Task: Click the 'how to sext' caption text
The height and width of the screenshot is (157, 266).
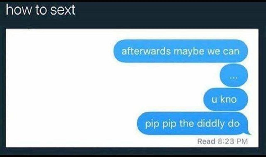Action: (x=41, y=10)
